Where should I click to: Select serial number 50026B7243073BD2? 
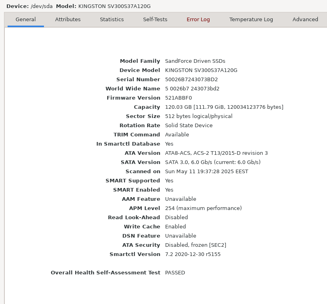[191, 80]
